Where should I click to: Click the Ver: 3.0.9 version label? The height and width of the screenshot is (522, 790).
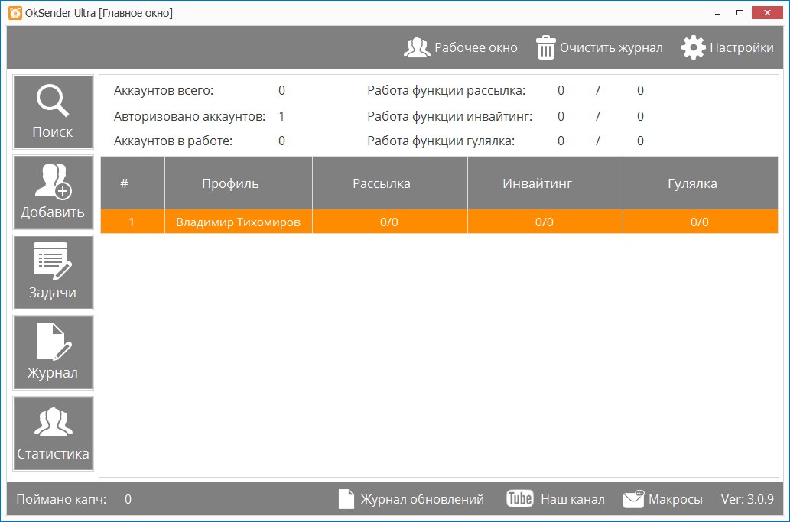pyautogui.click(x=747, y=499)
